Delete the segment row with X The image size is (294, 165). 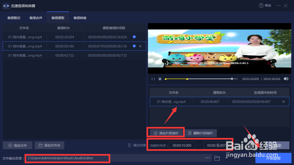(x=283, y=102)
